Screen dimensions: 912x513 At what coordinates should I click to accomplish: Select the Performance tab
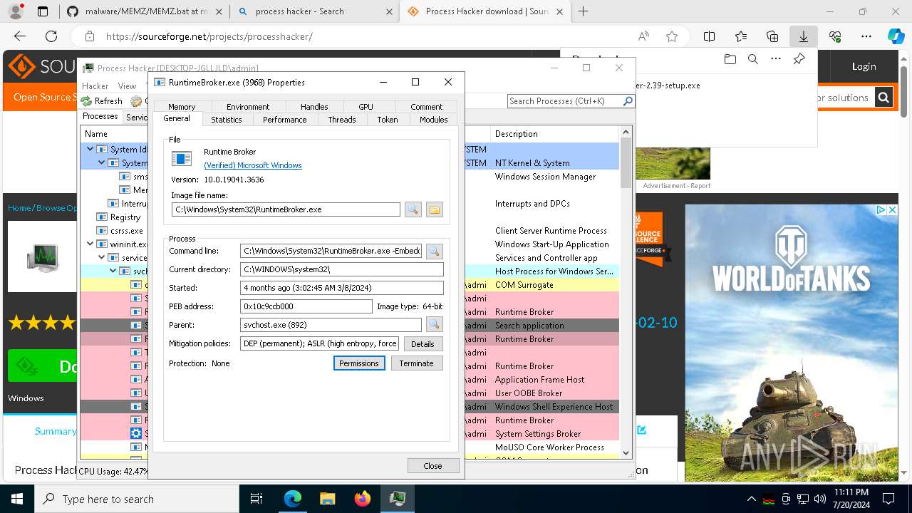click(x=285, y=120)
